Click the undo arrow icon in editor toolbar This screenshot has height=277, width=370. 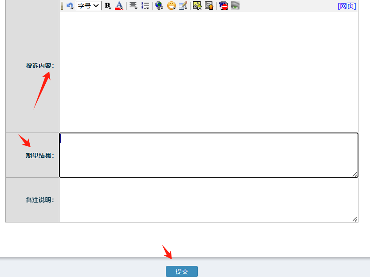tap(70, 6)
